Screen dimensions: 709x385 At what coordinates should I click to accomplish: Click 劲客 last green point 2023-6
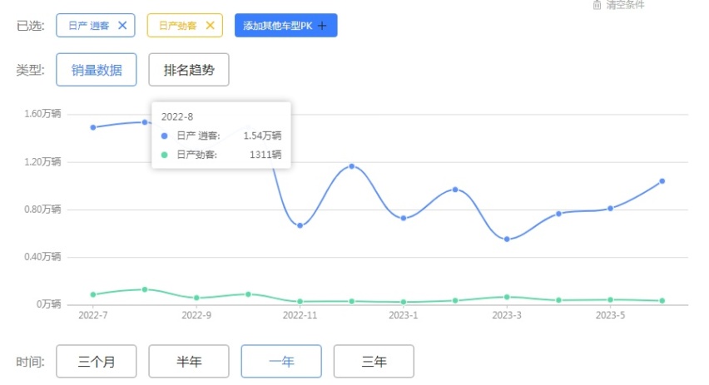(x=662, y=300)
